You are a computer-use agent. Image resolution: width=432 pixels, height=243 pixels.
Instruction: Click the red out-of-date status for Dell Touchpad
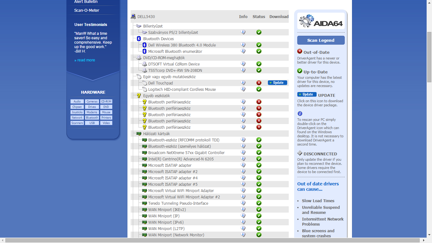pyautogui.click(x=259, y=83)
